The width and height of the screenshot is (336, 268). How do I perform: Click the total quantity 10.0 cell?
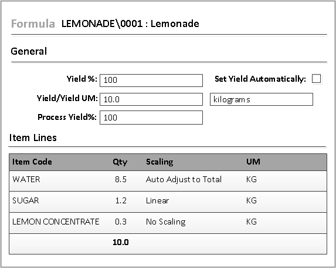[121, 242]
